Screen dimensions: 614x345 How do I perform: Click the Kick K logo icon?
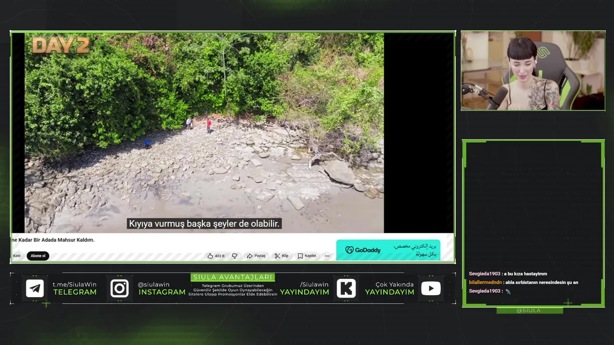pyautogui.click(x=346, y=288)
